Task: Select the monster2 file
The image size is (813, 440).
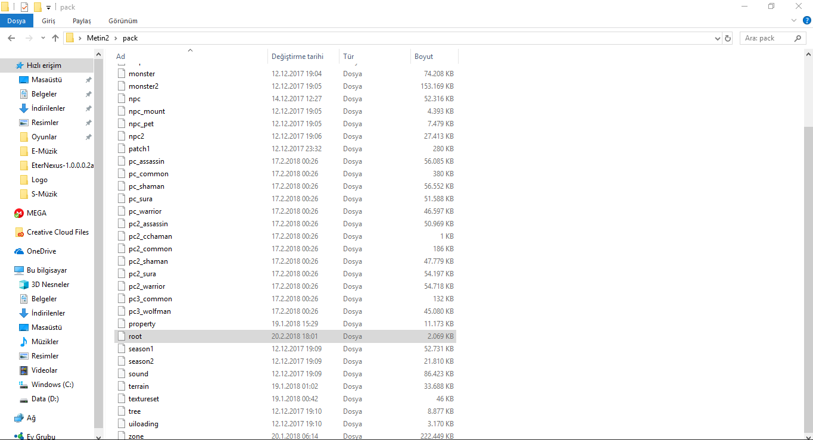Action: tap(285, 86)
